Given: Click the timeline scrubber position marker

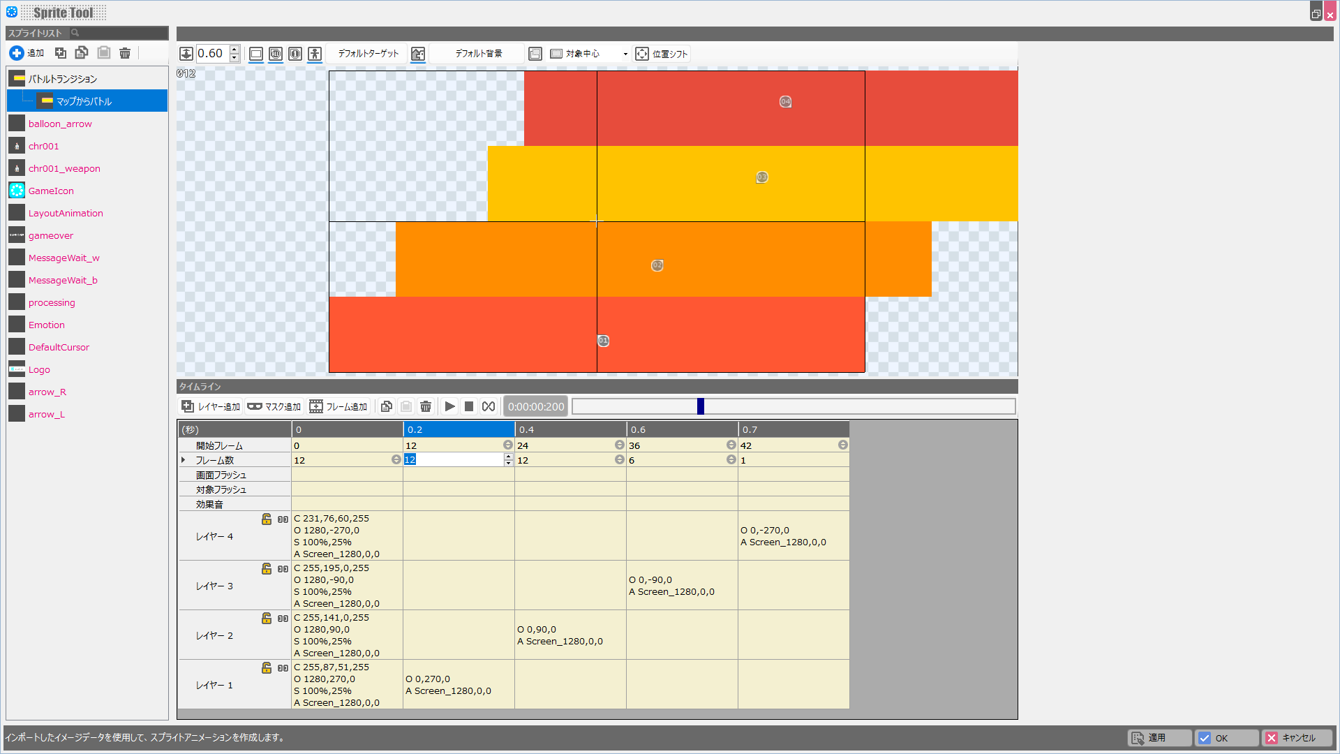Looking at the screenshot, I should pos(701,406).
